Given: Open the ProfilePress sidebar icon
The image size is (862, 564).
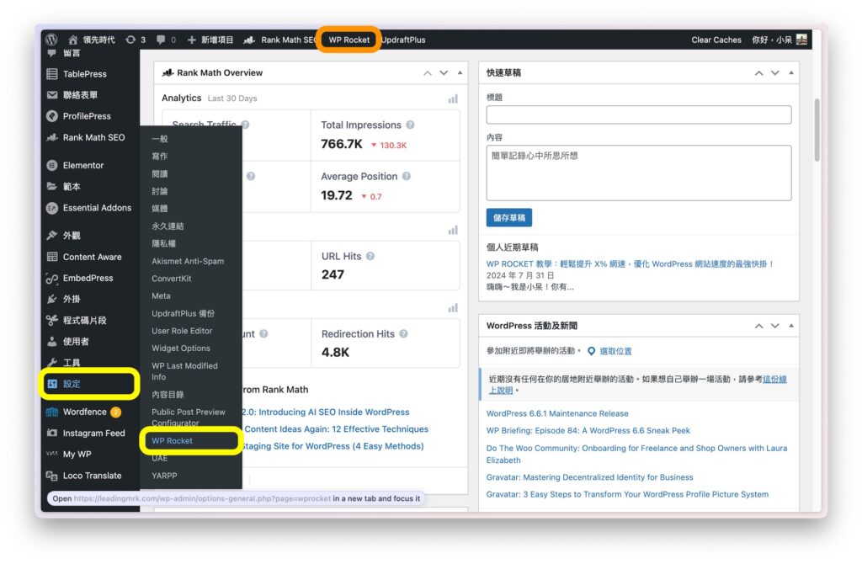Looking at the screenshot, I should (52, 116).
